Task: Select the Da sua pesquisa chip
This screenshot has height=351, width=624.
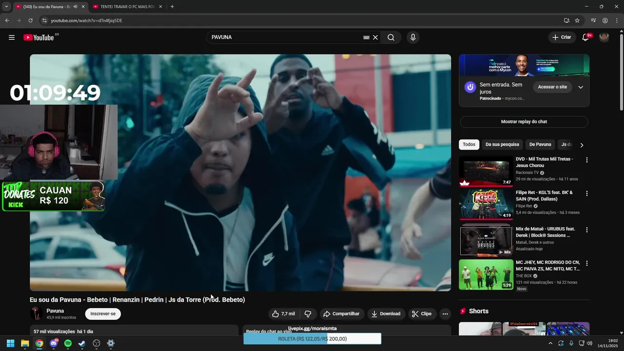Action: tap(502, 145)
